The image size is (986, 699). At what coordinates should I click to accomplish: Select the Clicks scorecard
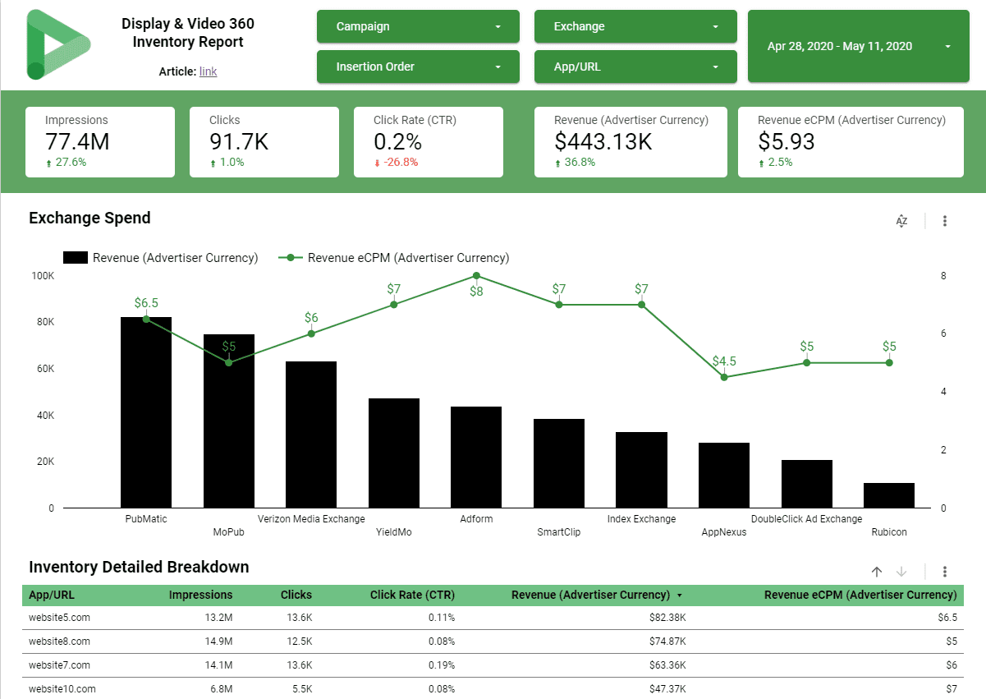pyautogui.click(x=264, y=141)
